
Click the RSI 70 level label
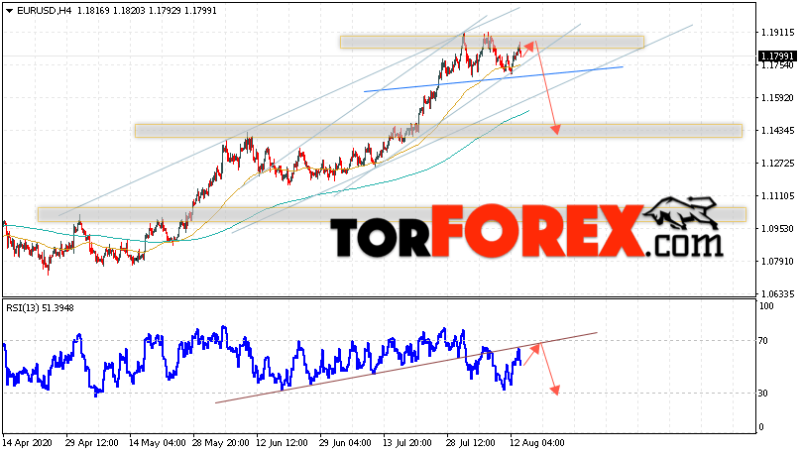[x=763, y=341]
